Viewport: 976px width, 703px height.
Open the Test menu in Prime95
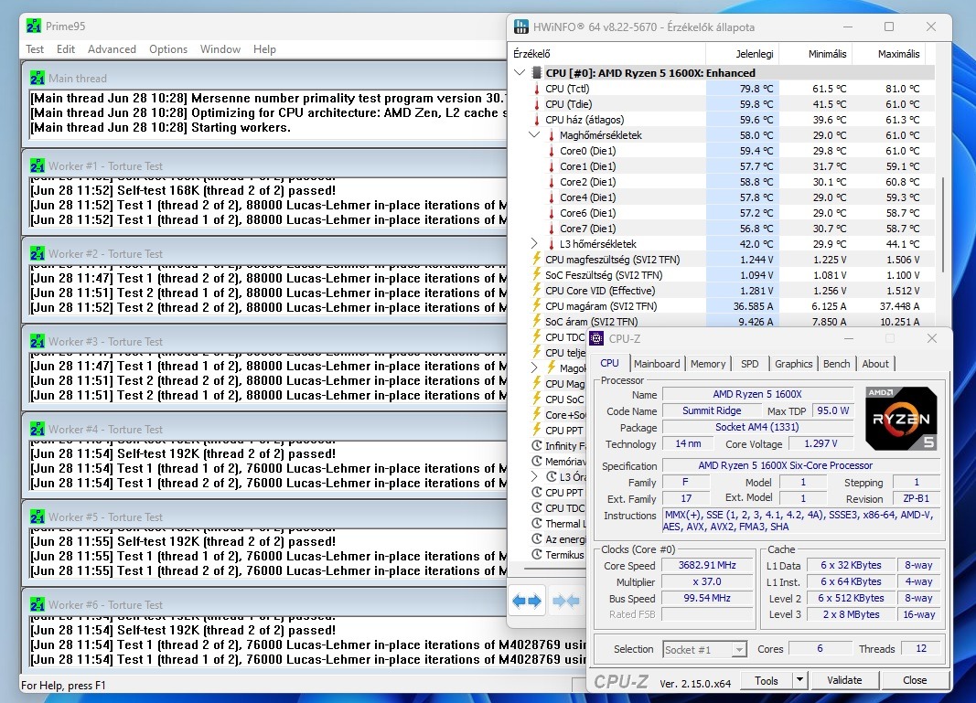(35, 49)
